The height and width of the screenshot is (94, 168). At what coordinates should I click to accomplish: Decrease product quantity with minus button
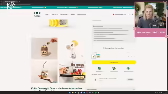click(x=129, y=56)
